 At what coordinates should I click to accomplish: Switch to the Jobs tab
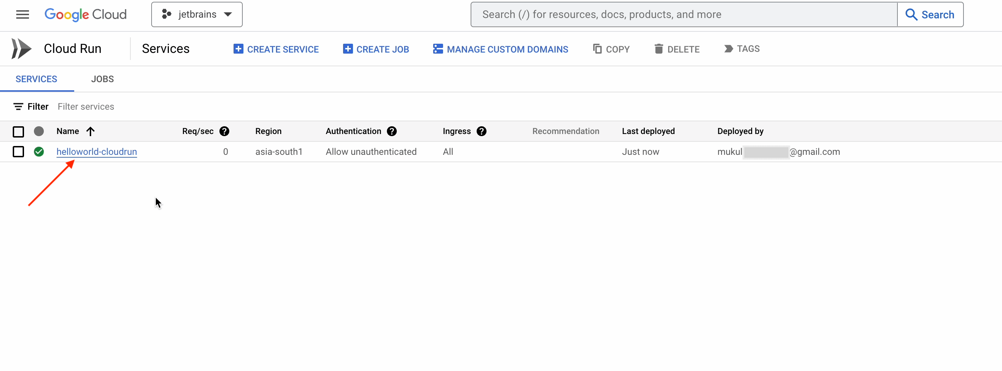coord(102,79)
